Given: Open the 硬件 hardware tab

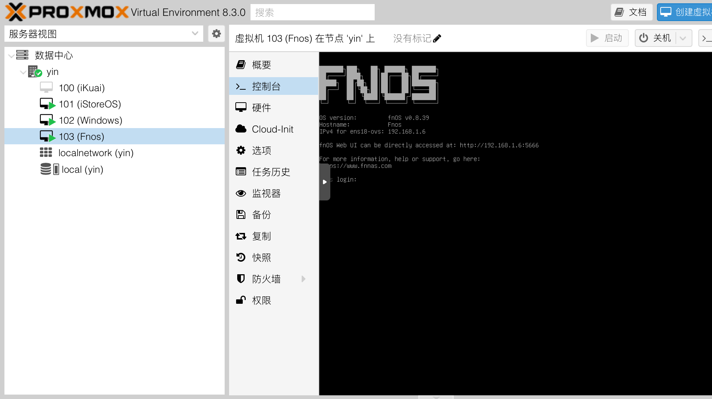Looking at the screenshot, I should click(x=273, y=108).
